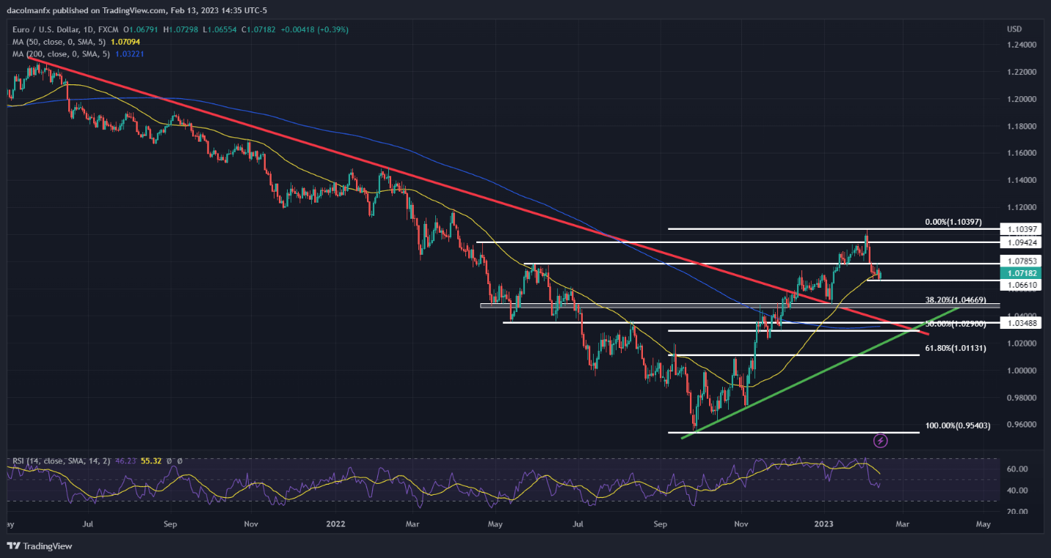1051x558 pixels.
Task: Click the 1.00000 price axis label
Action: (1020, 371)
